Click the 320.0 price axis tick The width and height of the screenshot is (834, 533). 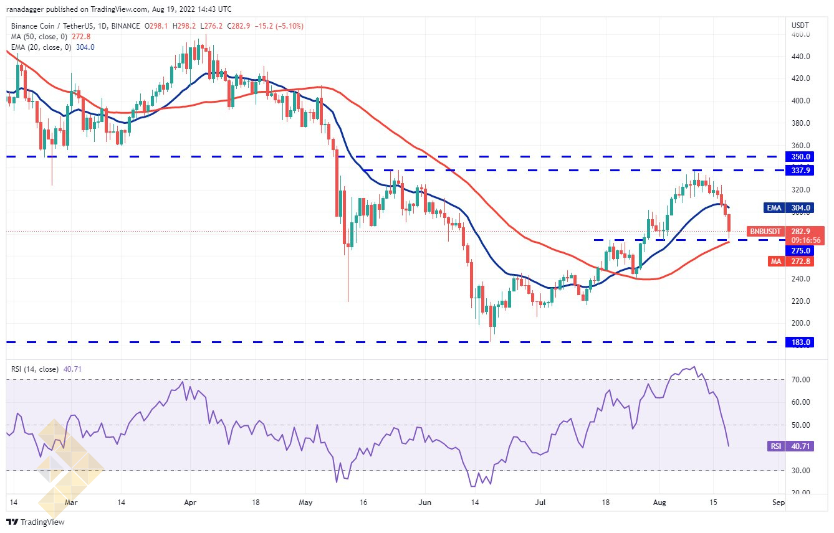(801, 190)
